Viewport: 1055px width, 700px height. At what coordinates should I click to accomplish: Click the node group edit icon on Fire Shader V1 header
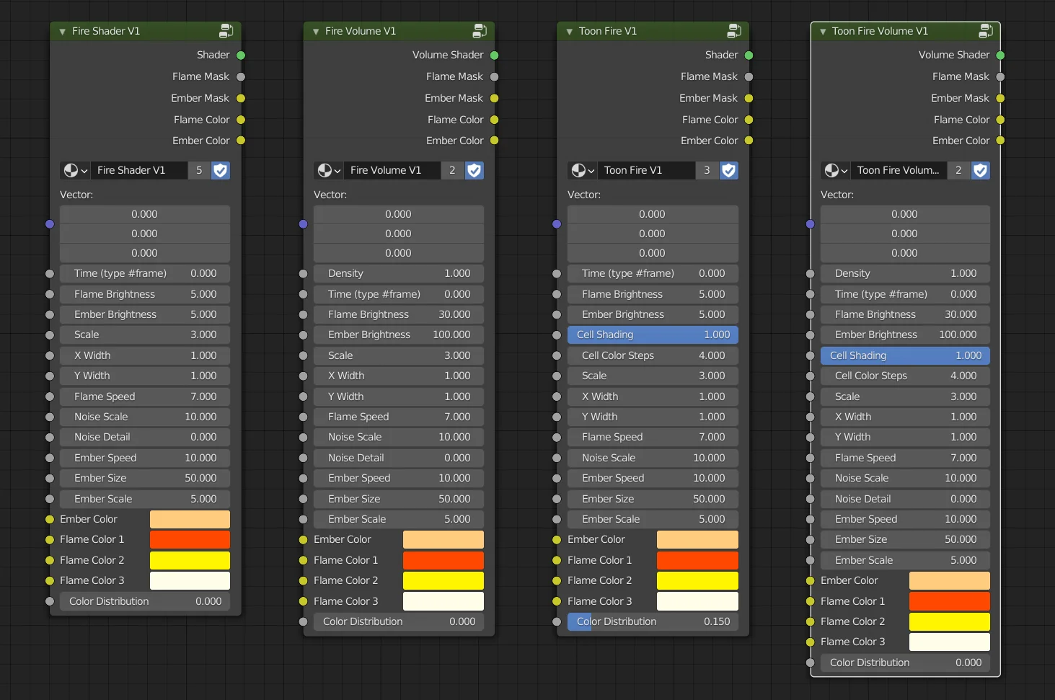pyautogui.click(x=226, y=31)
